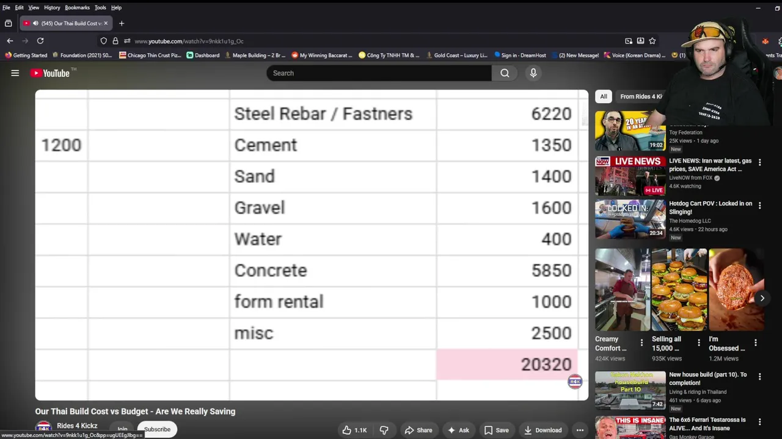Open the View menu

click(x=34, y=7)
